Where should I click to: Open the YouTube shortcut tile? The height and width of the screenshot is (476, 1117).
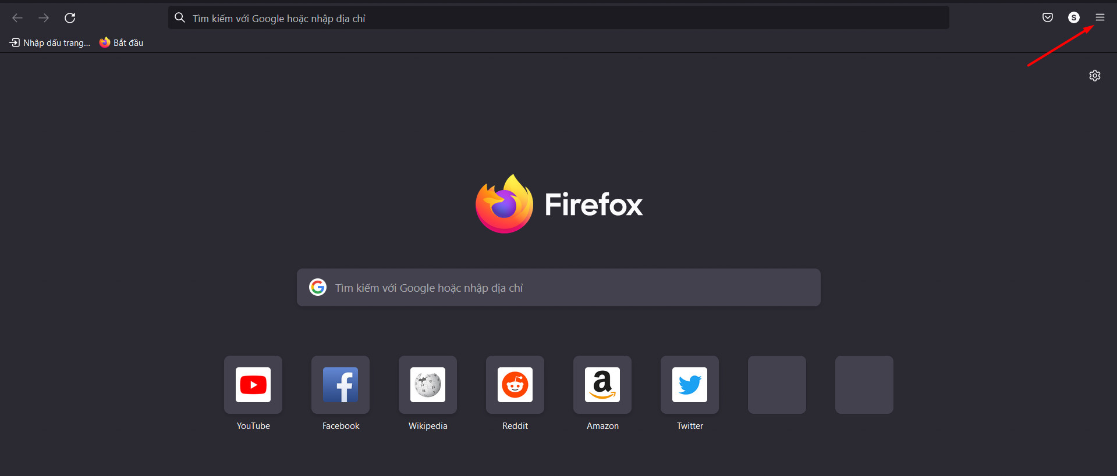[x=253, y=385]
